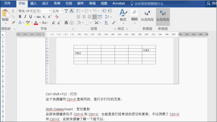
Task: Decrease font size with Shrink Font
Action: point(59,23)
